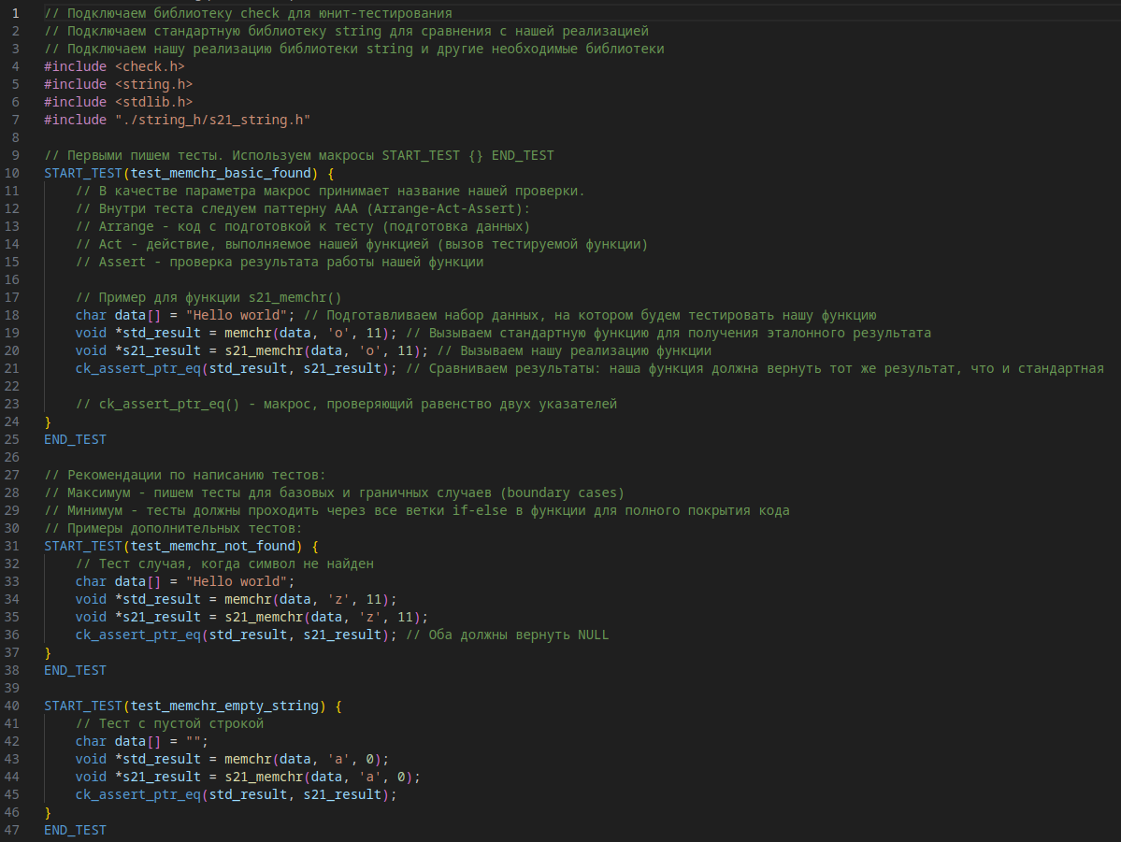This screenshot has width=1121, height=842.
Task: Click line number 10 in the gutter
Action: pyautogui.click(x=11, y=173)
